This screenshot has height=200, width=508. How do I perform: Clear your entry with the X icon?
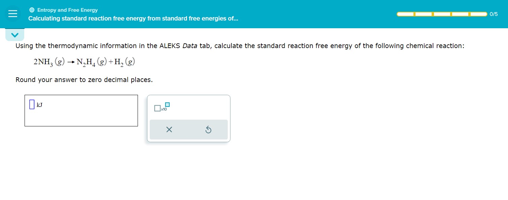[169, 129]
